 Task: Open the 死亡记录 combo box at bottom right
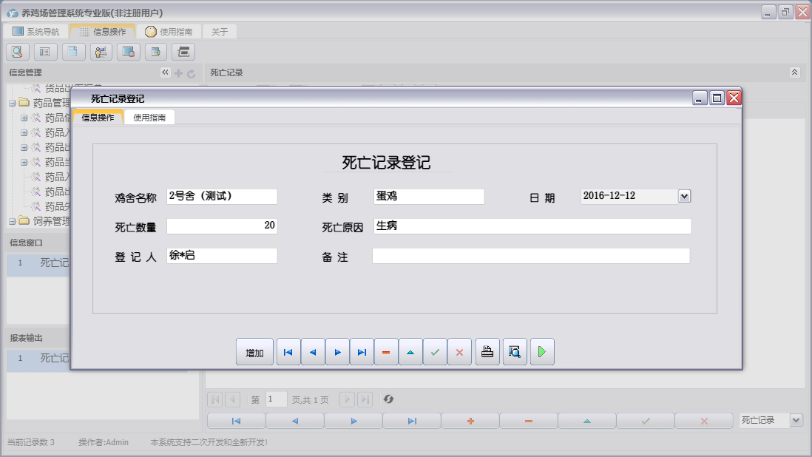click(x=796, y=420)
